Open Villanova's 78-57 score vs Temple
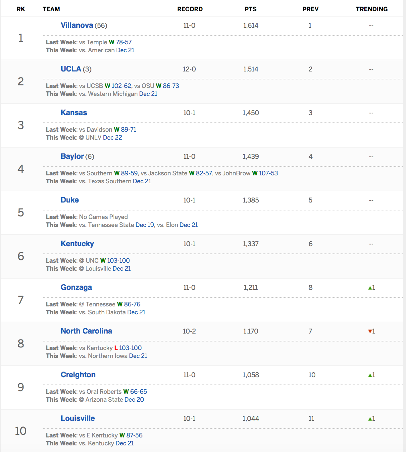The height and width of the screenshot is (452, 406). pyautogui.click(x=124, y=42)
